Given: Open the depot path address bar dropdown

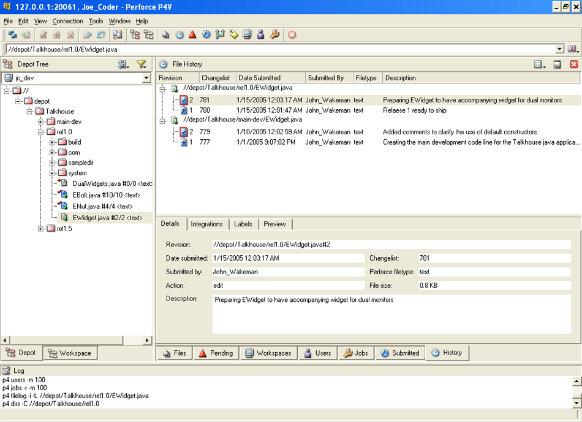Looking at the screenshot, I should (559, 49).
